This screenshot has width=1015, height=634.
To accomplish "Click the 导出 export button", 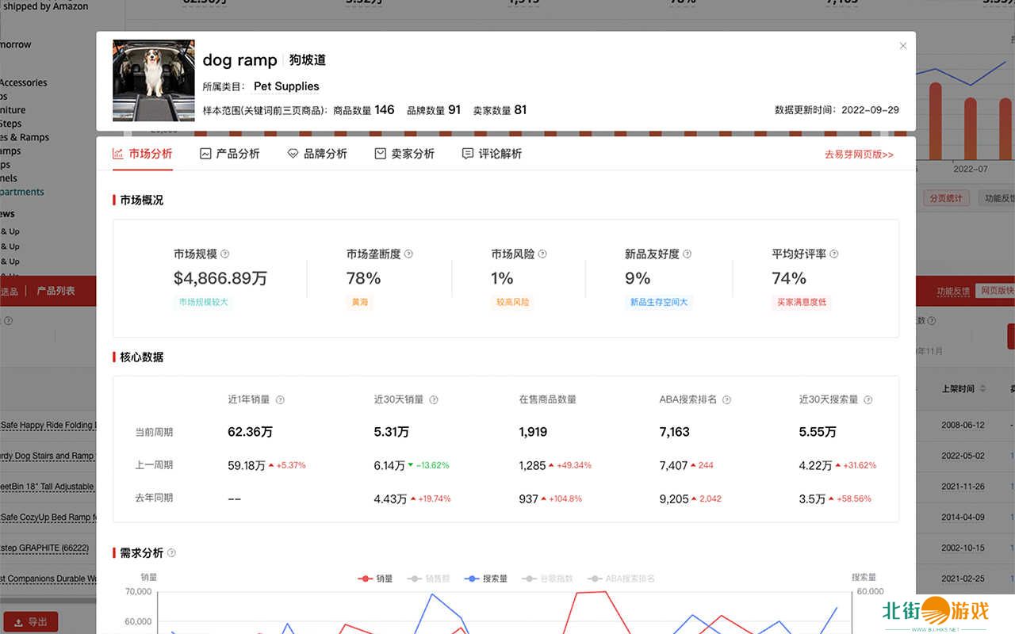I will [x=30, y=622].
